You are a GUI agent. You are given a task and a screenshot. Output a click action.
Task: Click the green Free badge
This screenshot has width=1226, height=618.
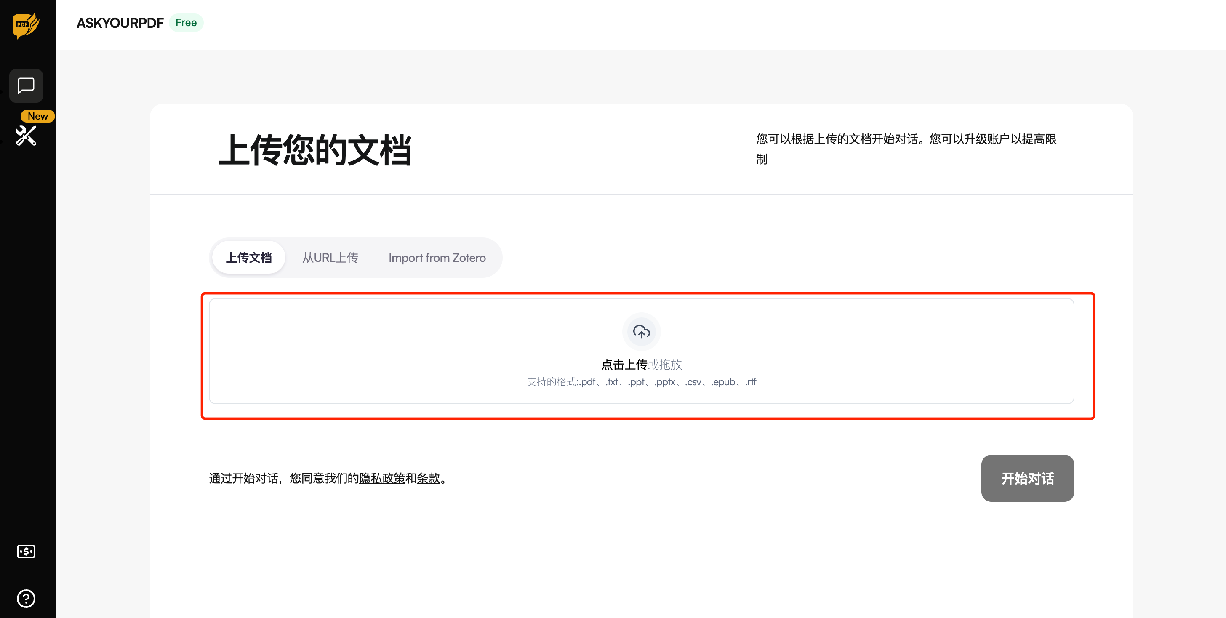coord(186,22)
